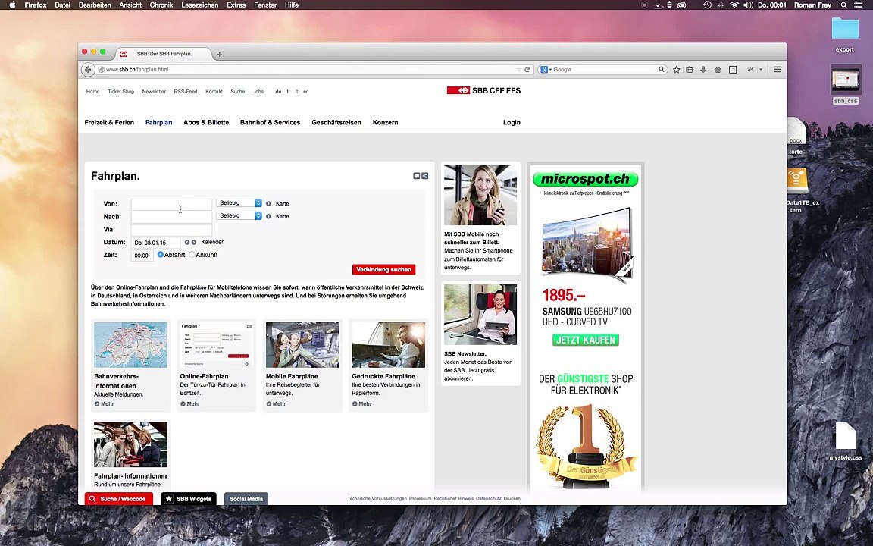This screenshot has width=873, height=546.
Task: Switch site language to fr
Action: (288, 91)
